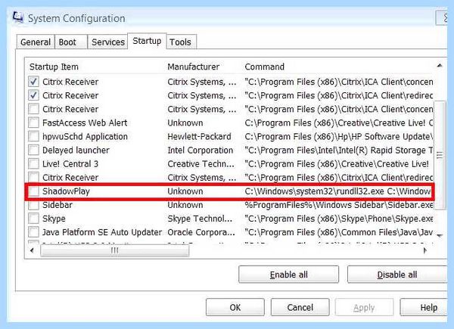Click the Sidebar.exe command cell
This screenshot has height=329, width=454.
tap(339, 205)
